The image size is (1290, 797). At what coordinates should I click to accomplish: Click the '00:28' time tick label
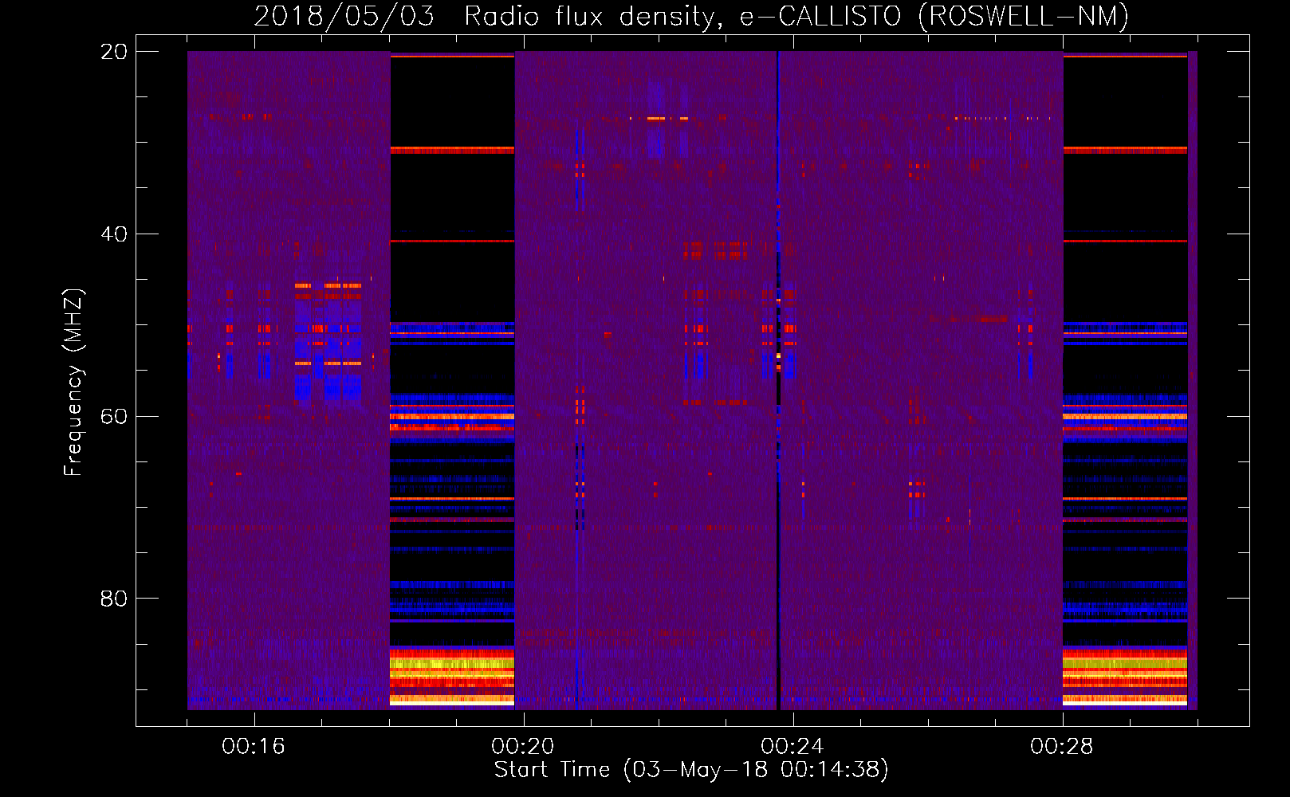(x=1062, y=746)
